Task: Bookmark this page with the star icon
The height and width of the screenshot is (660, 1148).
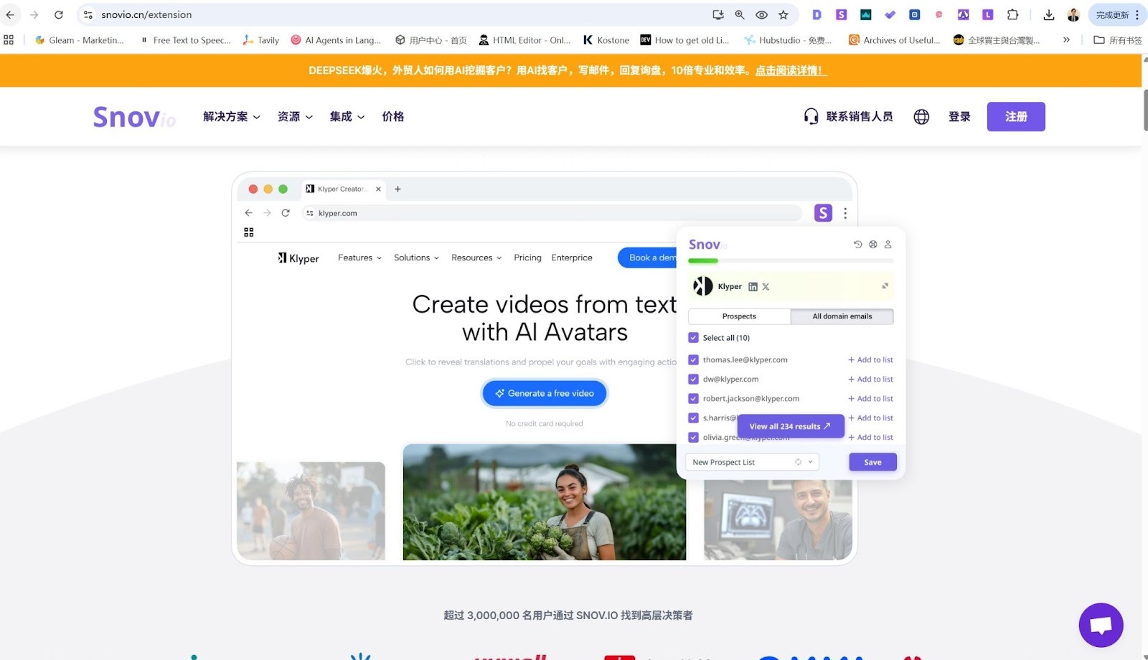Action: click(x=784, y=14)
